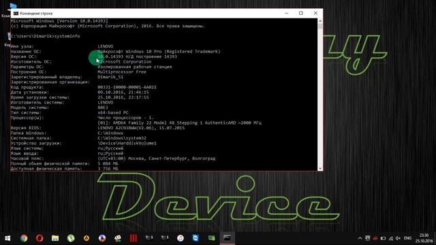
Task: Click the 'Командная строка' window title
Action: tap(36, 14)
